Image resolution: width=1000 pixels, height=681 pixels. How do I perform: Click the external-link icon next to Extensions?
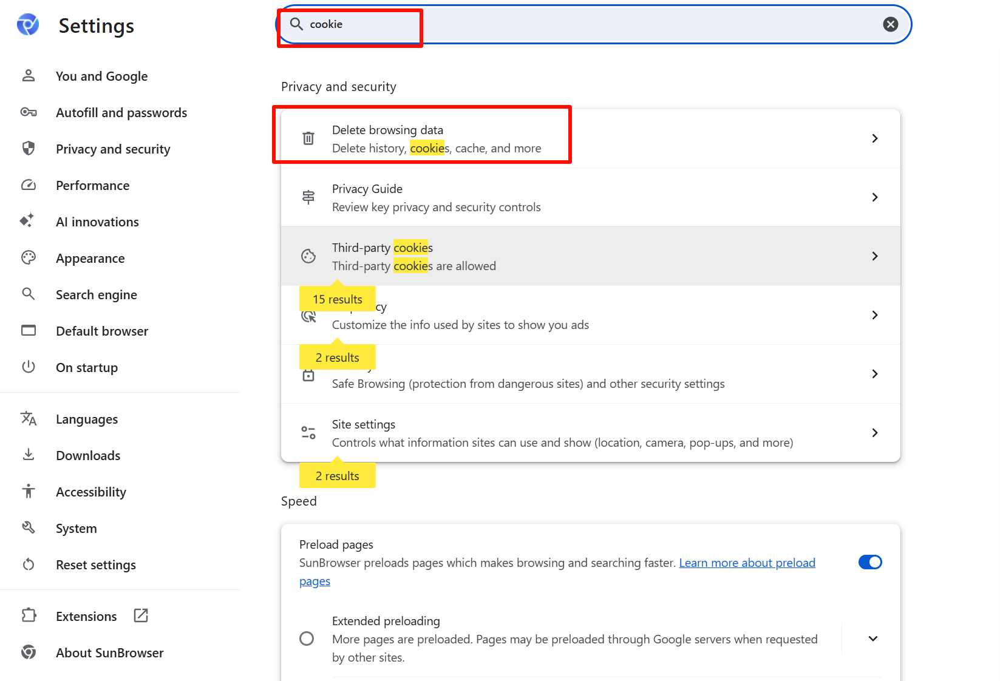click(x=141, y=615)
